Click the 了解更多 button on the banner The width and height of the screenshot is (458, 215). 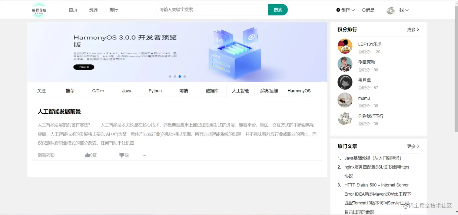[84, 67]
